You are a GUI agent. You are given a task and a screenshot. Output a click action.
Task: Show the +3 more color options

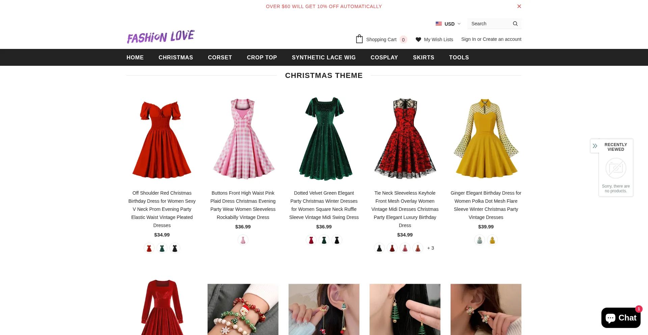430,248
